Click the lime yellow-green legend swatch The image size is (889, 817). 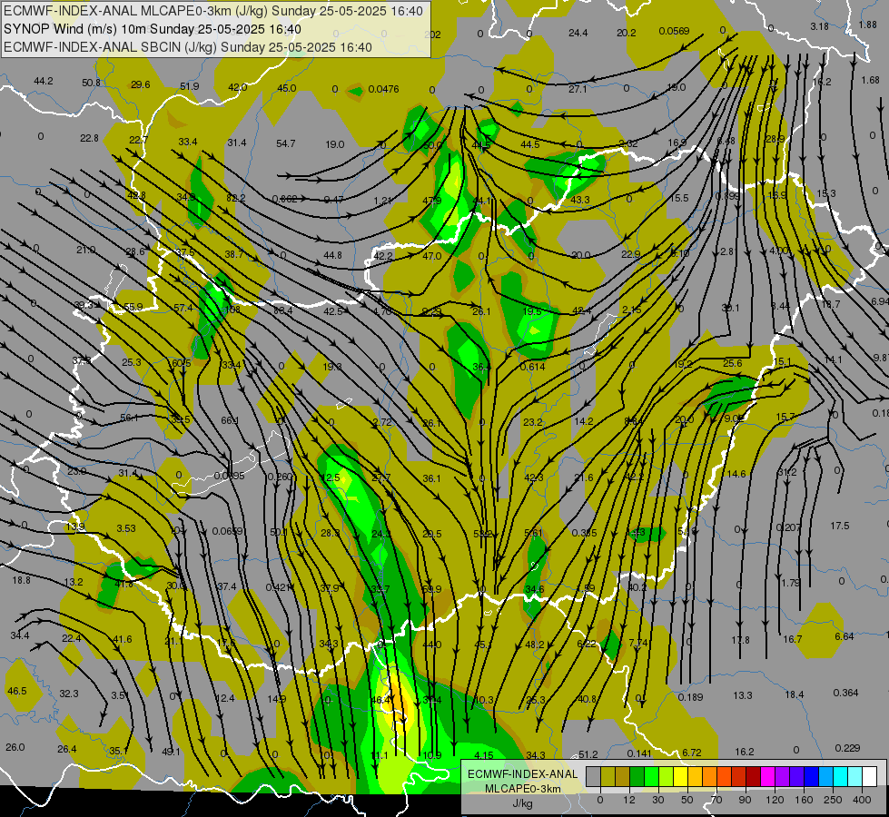coord(667,776)
